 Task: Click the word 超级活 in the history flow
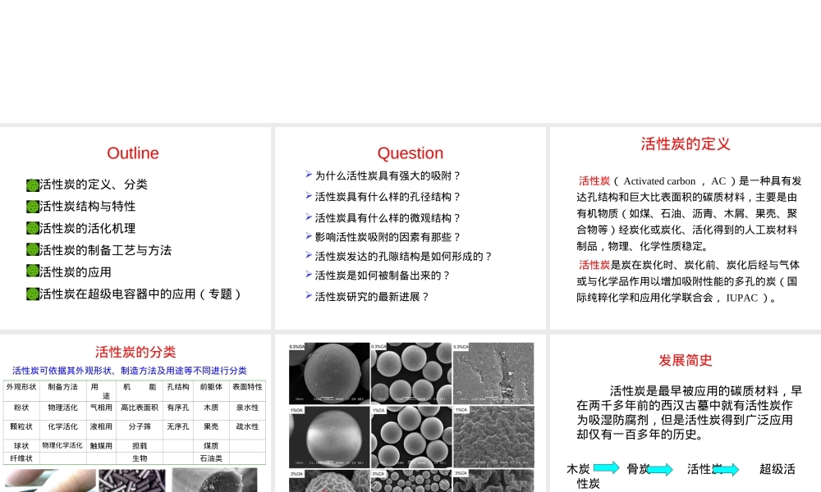point(777,469)
